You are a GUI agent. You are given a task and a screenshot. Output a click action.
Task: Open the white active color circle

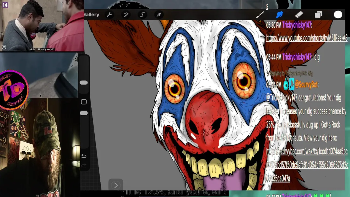(x=338, y=15)
